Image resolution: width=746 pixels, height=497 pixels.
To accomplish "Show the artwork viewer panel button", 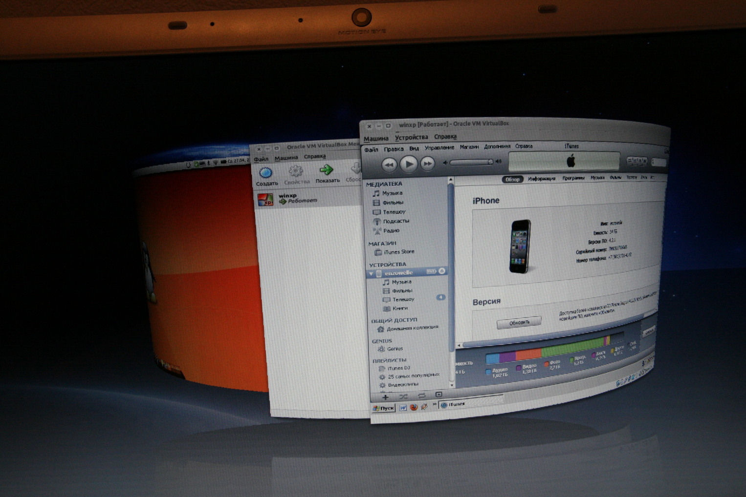I will [x=439, y=394].
